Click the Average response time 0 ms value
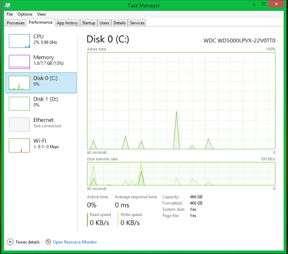288x254 pixels. [x=122, y=205]
